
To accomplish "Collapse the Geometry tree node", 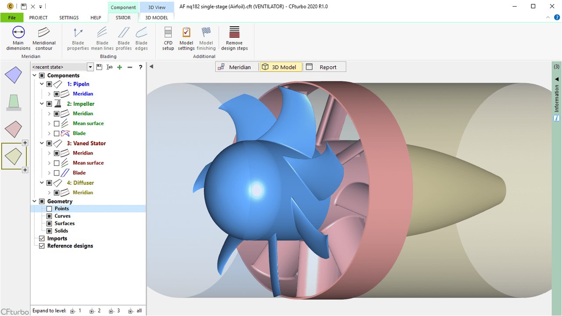I will pos(35,201).
